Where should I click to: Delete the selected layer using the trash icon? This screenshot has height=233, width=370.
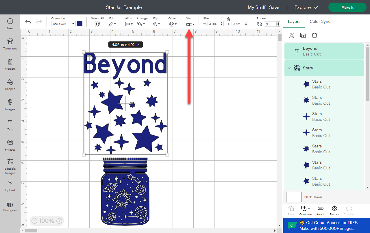(x=314, y=35)
